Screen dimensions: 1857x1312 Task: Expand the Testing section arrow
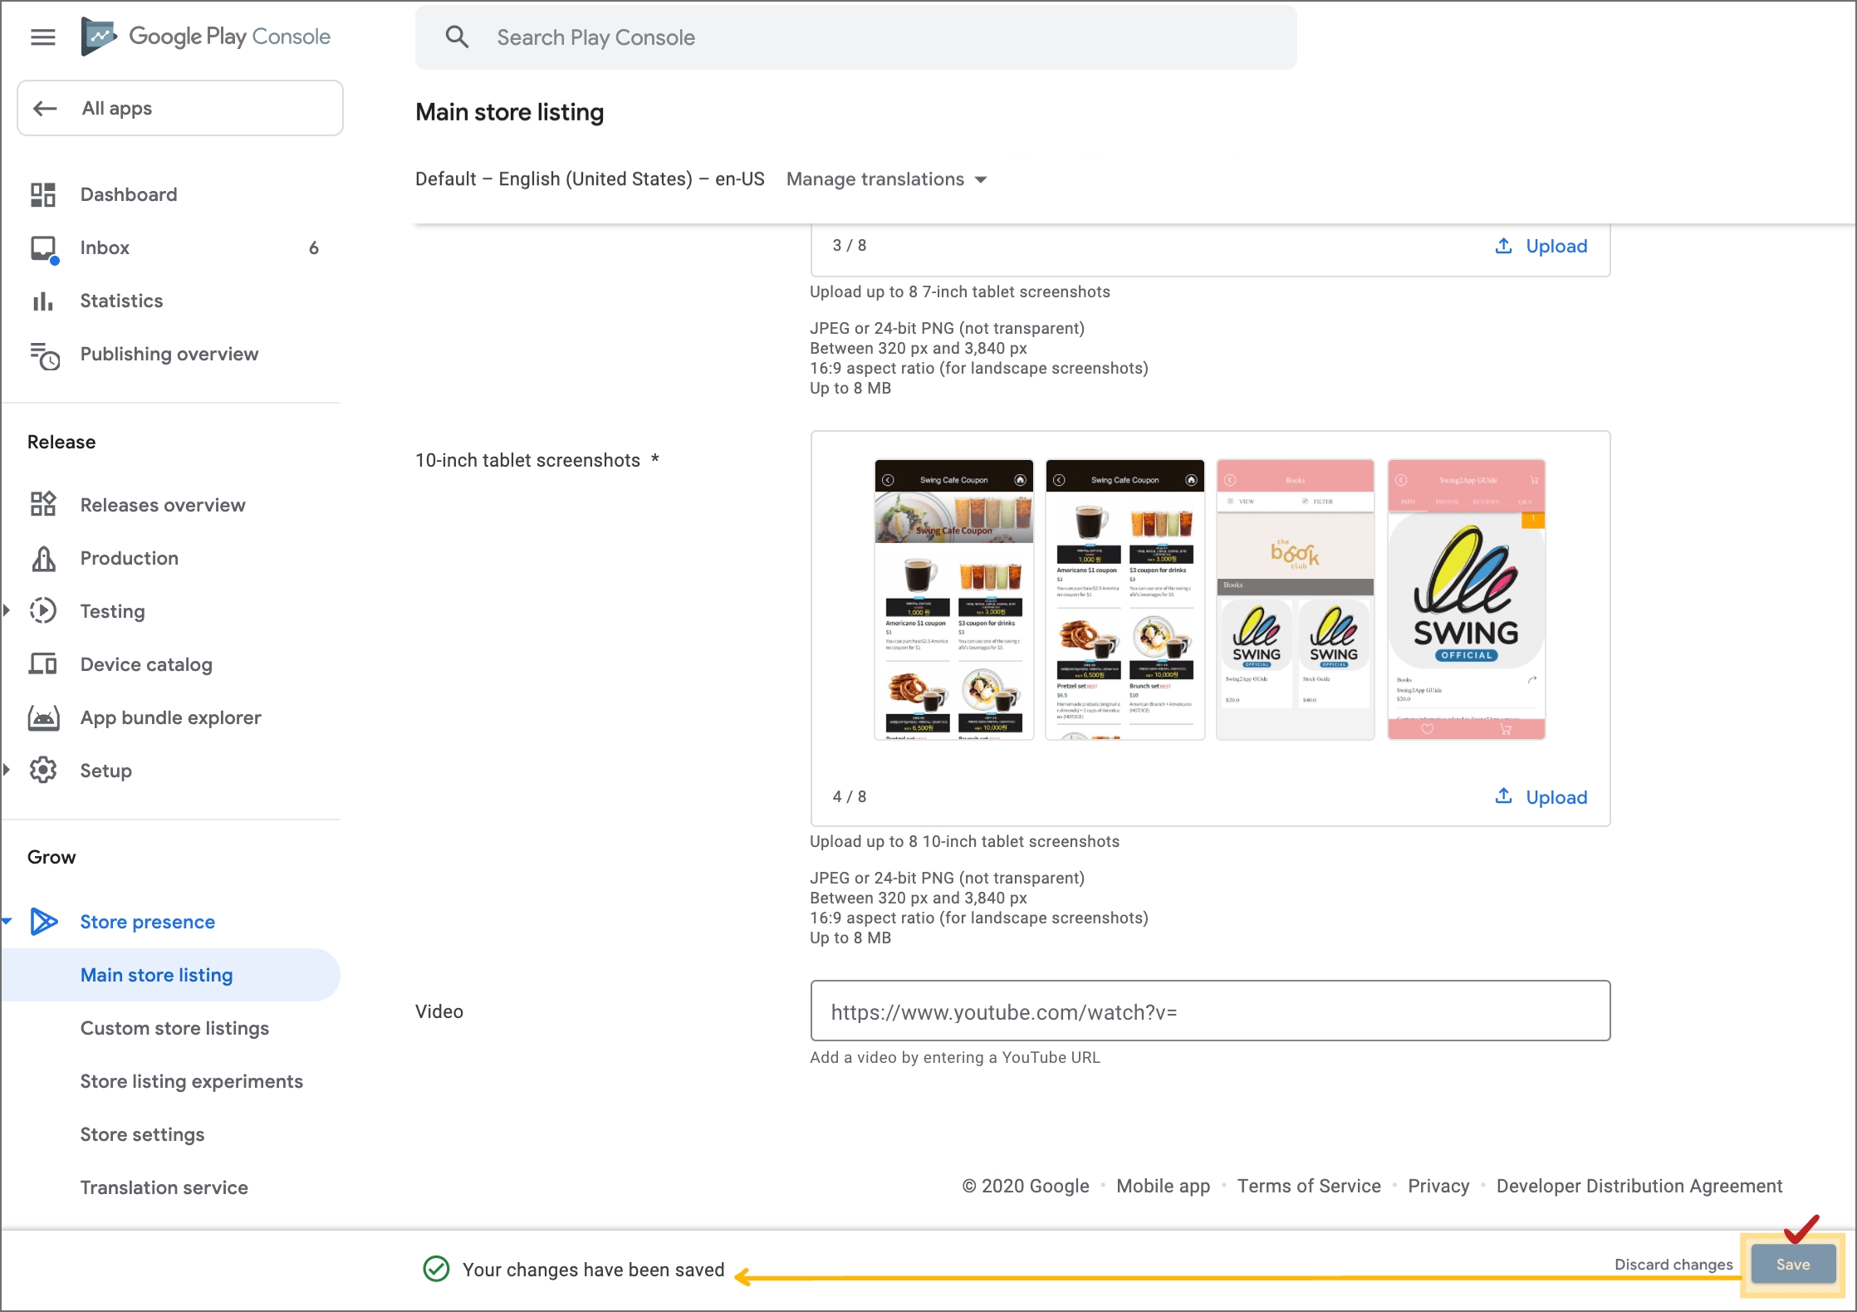pos(7,610)
